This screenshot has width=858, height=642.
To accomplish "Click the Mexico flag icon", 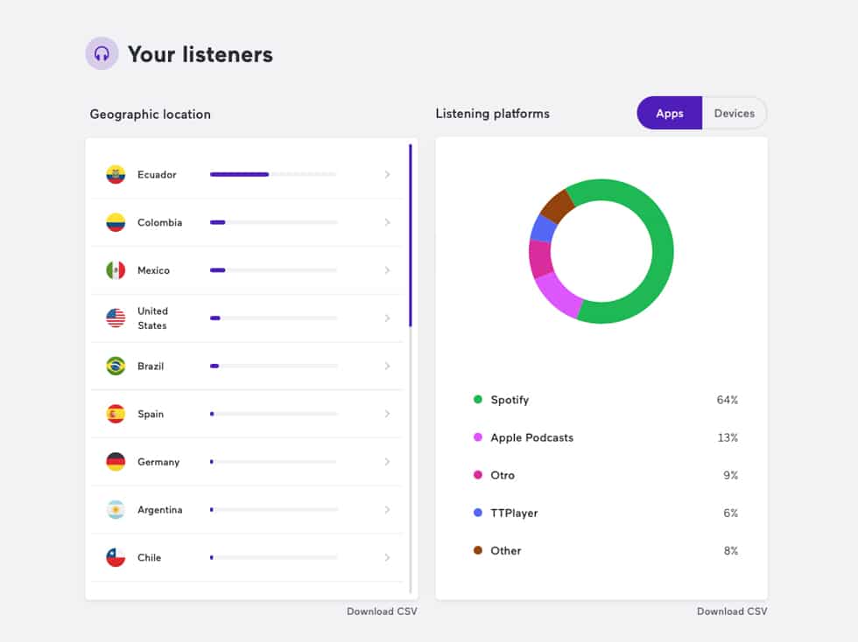I will click(114, 270).
